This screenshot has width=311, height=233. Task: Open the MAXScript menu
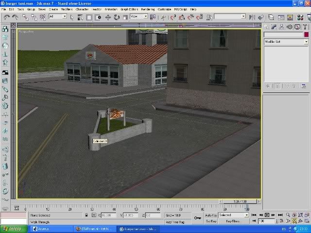(x=180, y=9)
